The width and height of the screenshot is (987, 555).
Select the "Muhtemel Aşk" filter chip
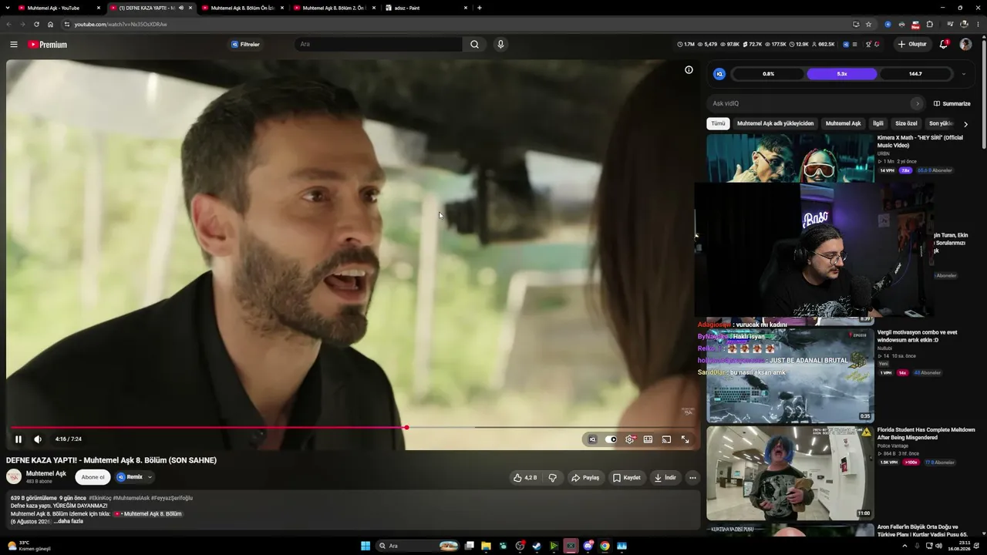843,123
